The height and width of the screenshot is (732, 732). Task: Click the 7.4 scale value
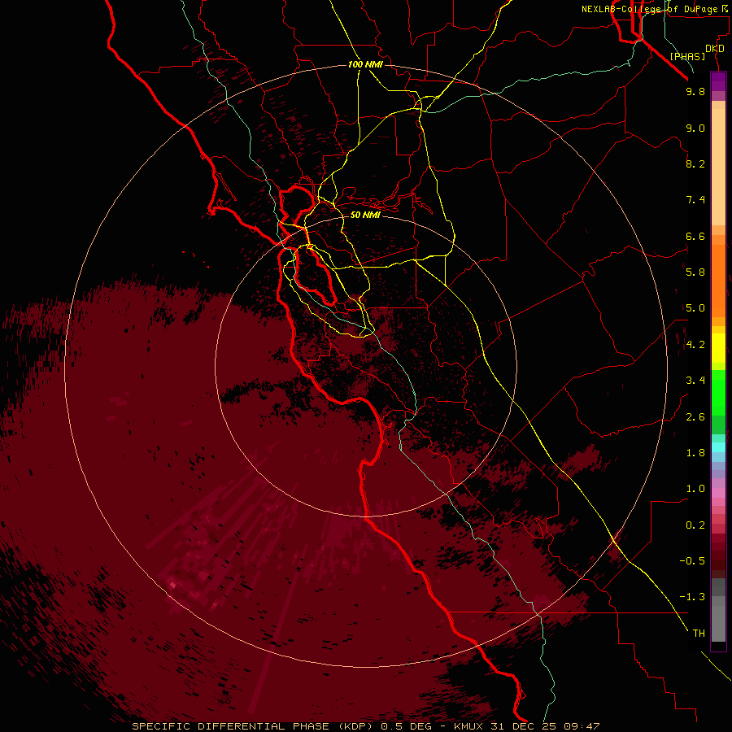(695, 200)
